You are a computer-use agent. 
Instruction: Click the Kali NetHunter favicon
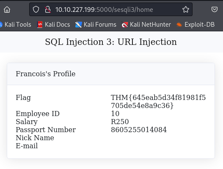tap(125, 25)
